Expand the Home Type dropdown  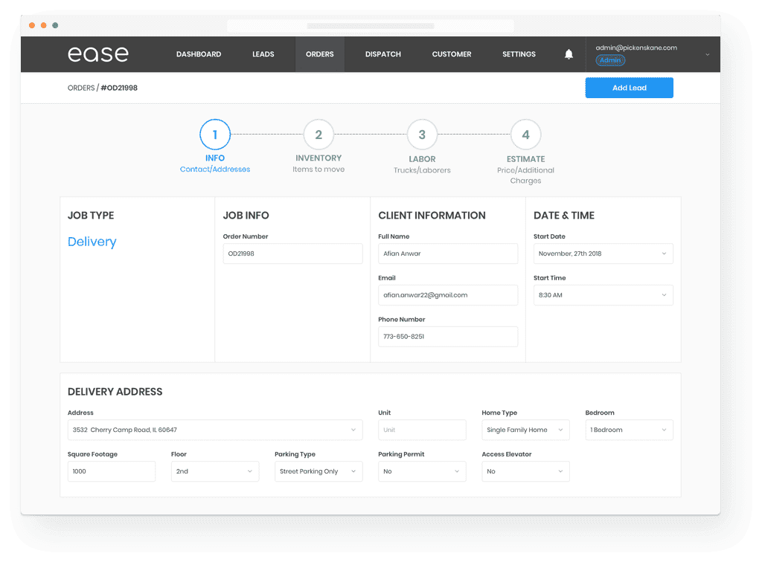point(525,430)
